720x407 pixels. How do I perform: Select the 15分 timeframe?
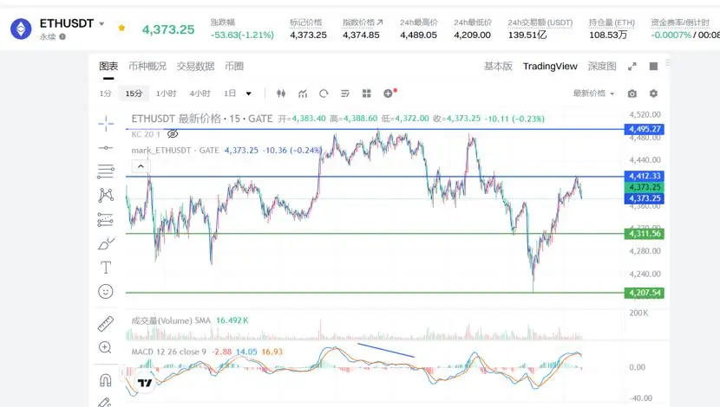[x=134, y=94]
